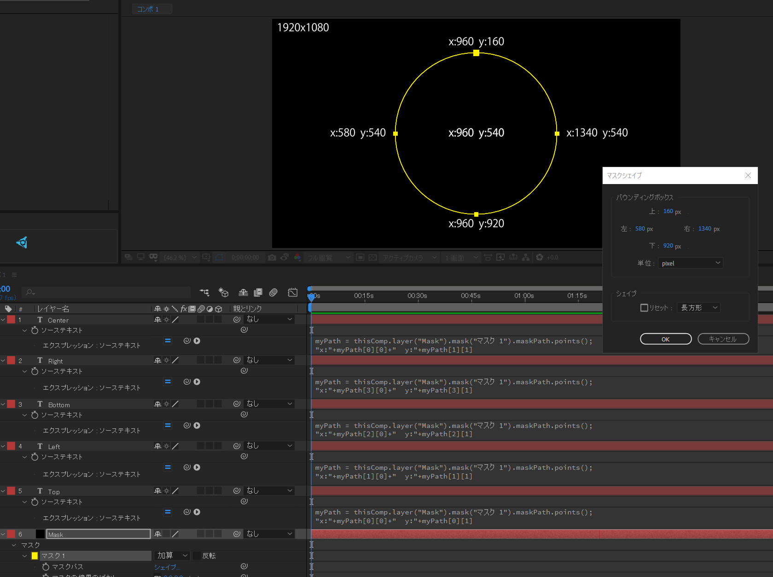Open the pixel units dropdown

coord(691,263)
